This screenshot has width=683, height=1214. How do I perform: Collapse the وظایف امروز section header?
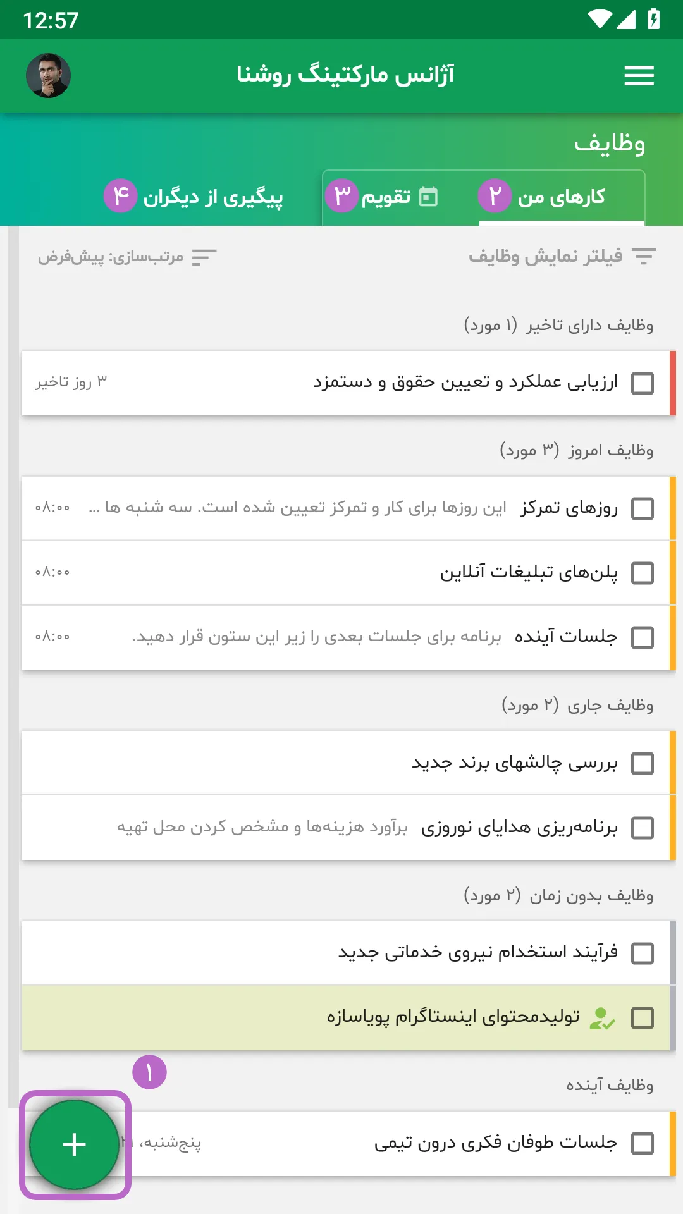(x=576, y=450)
